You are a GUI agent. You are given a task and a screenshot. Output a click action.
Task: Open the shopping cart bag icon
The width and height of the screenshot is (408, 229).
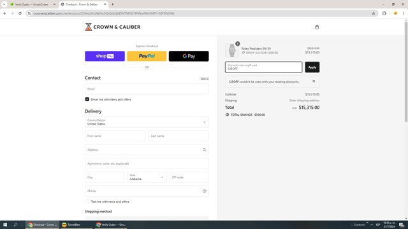317,27
